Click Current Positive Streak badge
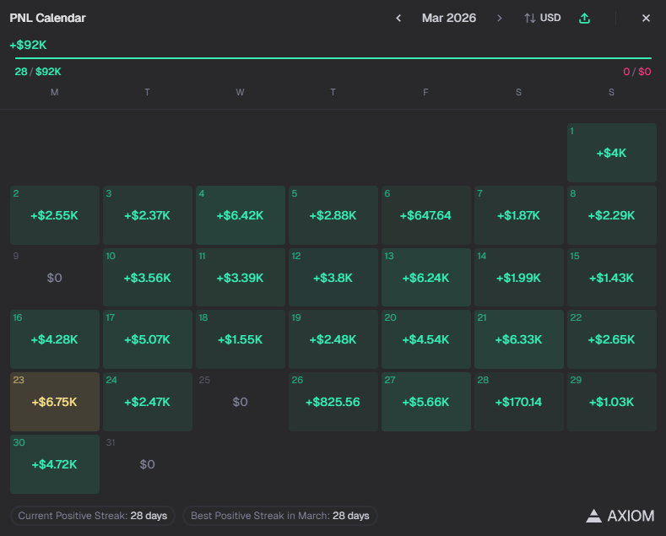 point(93,516)
